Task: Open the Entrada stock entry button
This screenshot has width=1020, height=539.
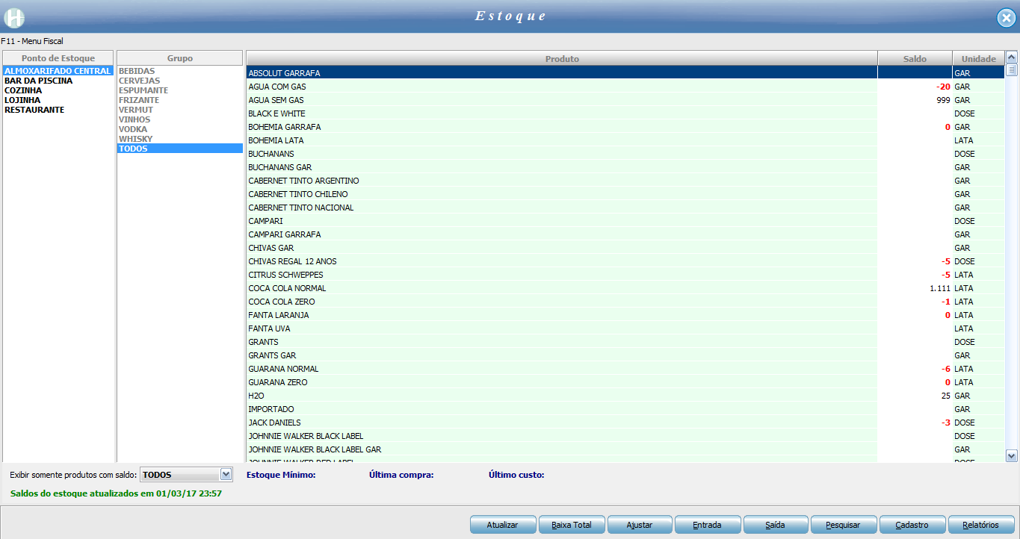Action: coord(708,525)
